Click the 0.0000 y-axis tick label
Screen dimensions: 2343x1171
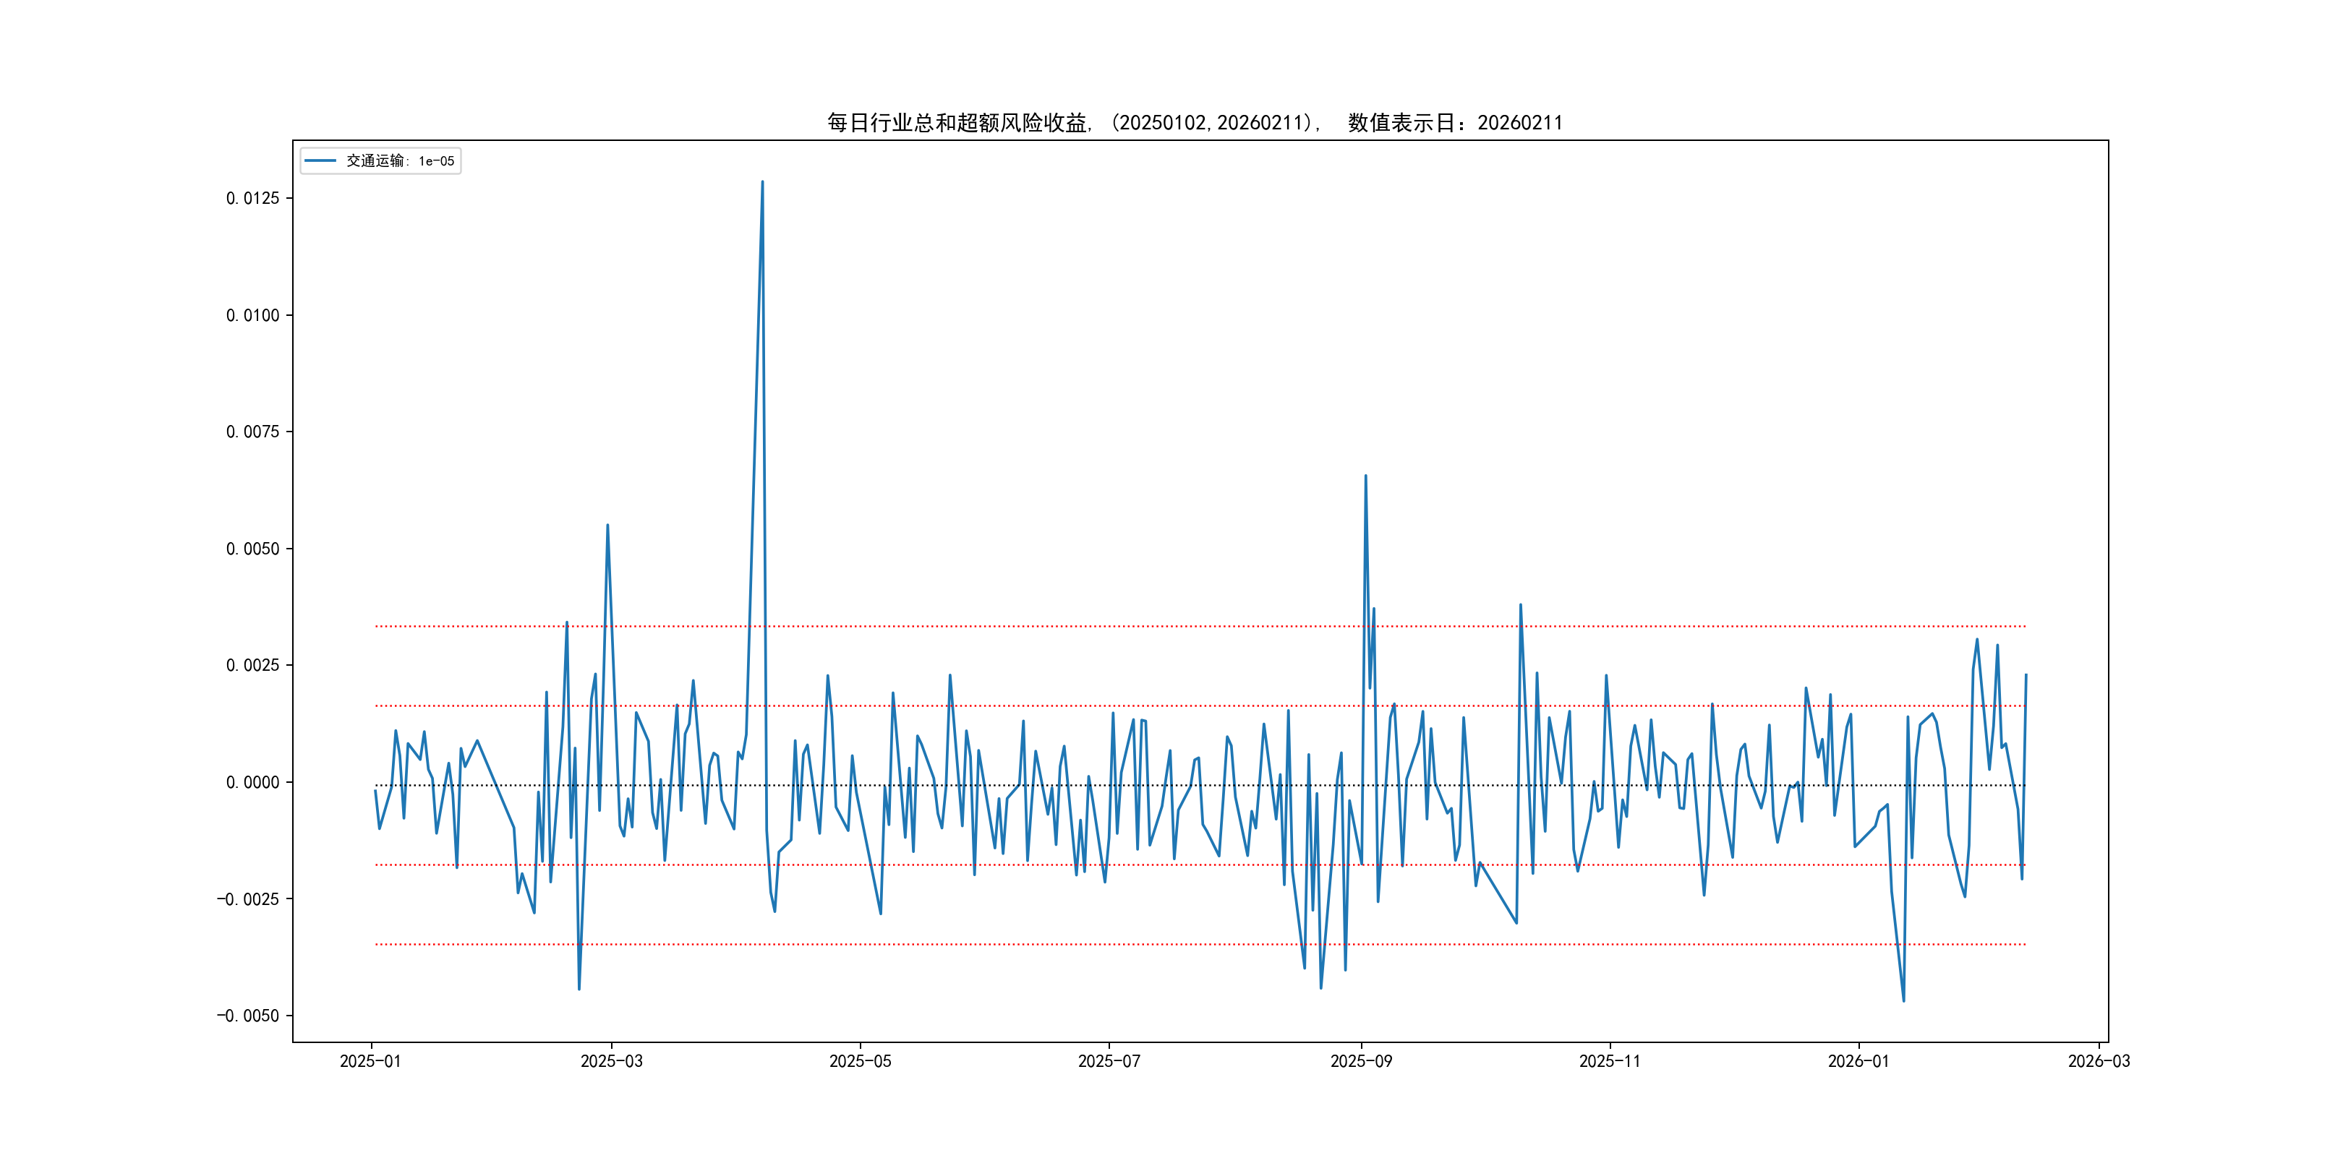tap(253, 782)
